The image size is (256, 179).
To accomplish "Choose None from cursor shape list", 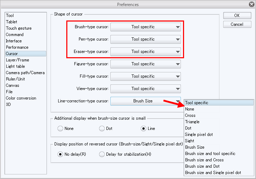I will [219, 109].
